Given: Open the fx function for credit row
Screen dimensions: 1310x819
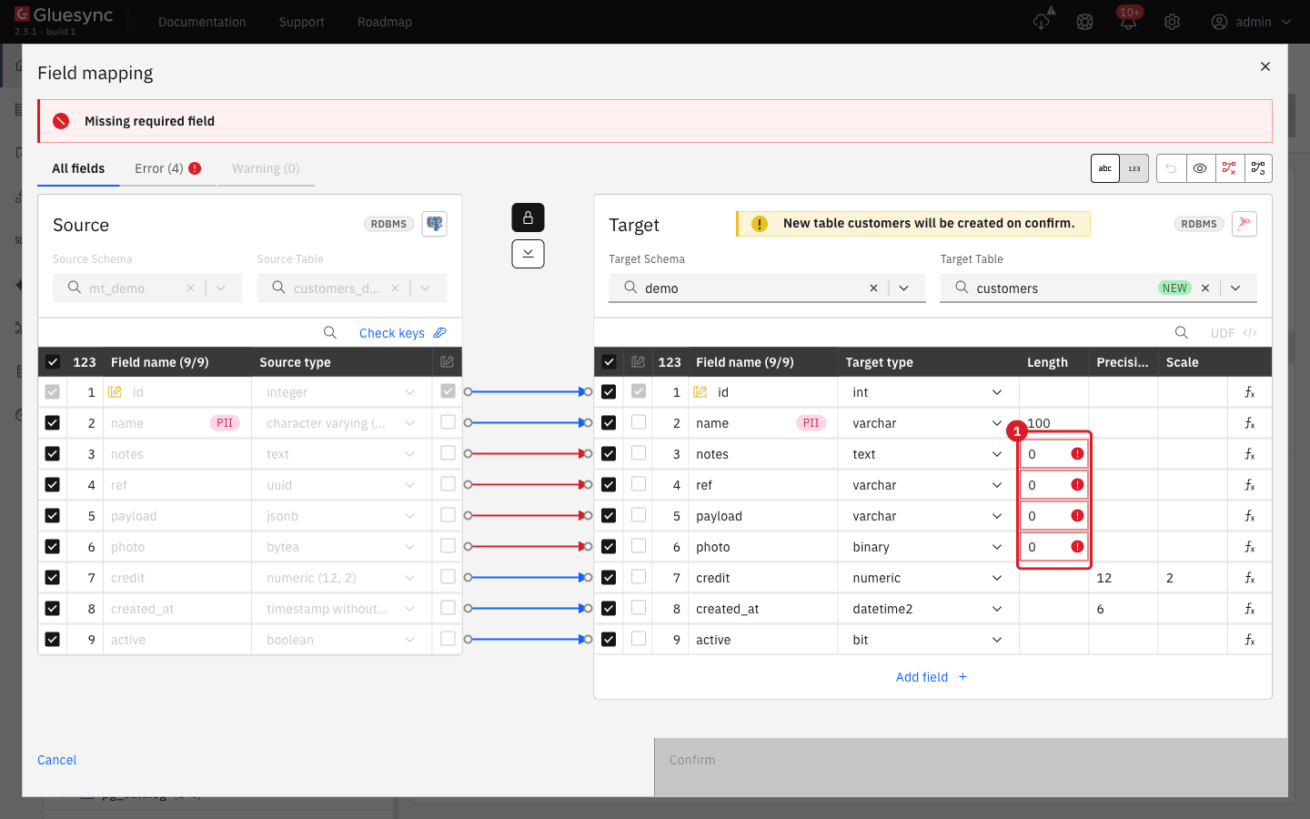Looking at the screenshot, I should pyautogui.click(x=1250, y=578).
